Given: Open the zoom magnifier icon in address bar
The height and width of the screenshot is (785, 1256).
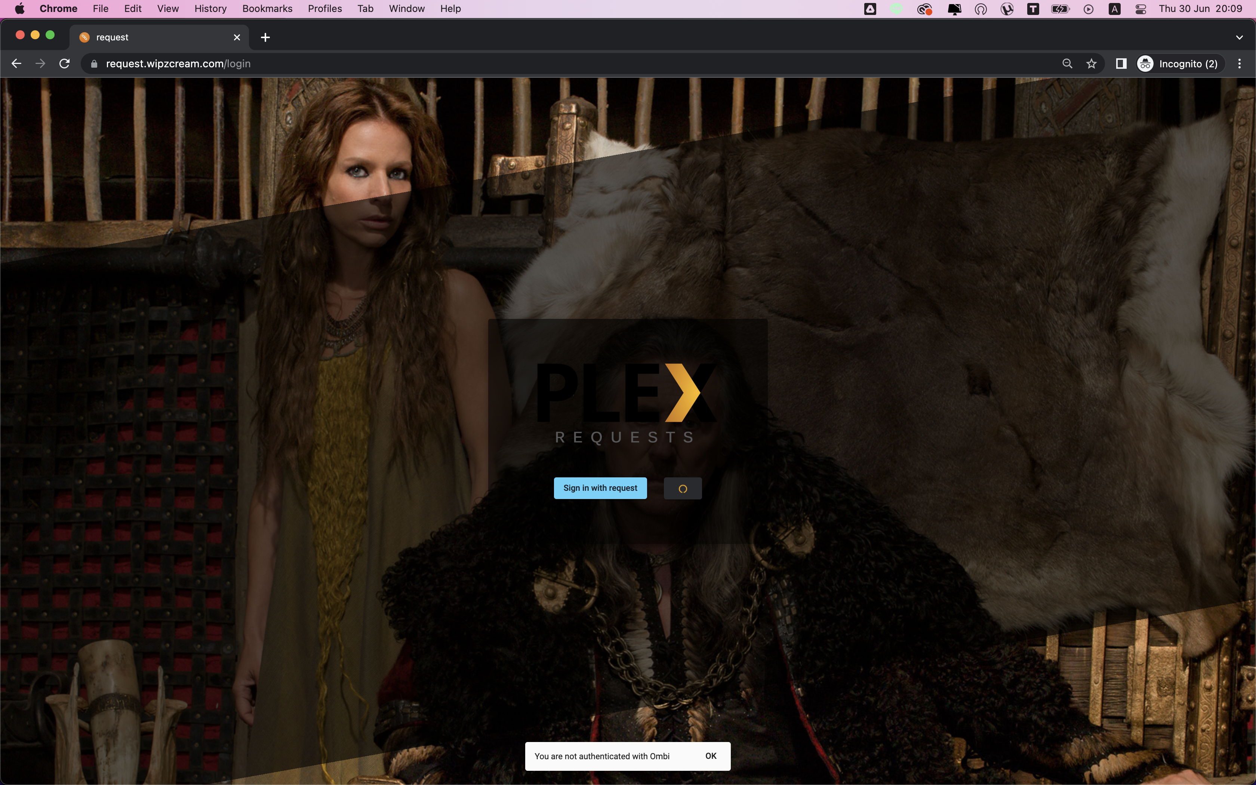Looking at the screenshot, I should [1067, 64].
